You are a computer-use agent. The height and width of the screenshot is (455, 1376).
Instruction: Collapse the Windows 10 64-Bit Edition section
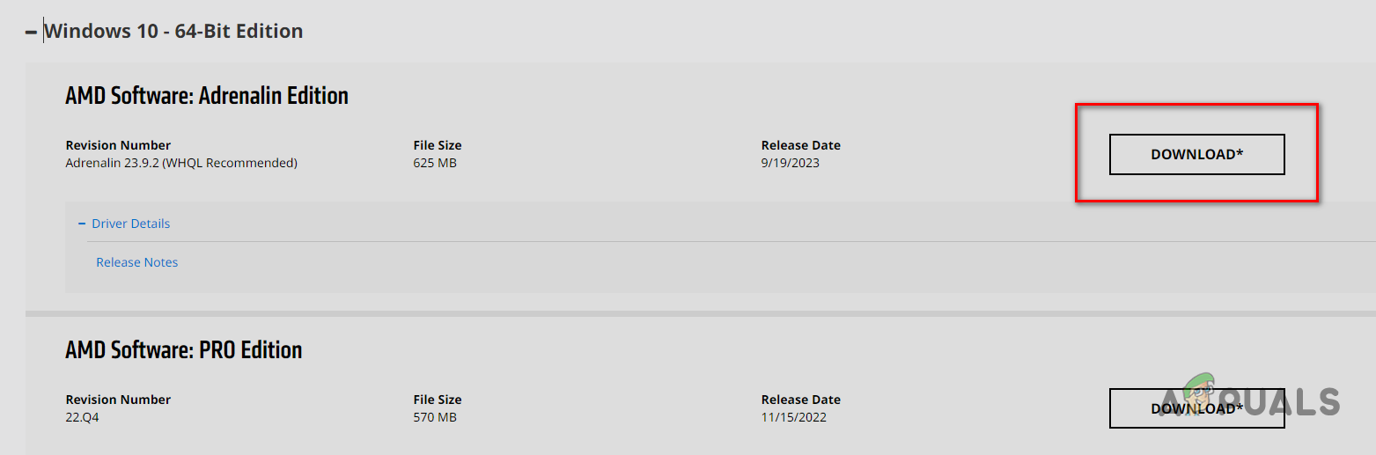point(32,32)
